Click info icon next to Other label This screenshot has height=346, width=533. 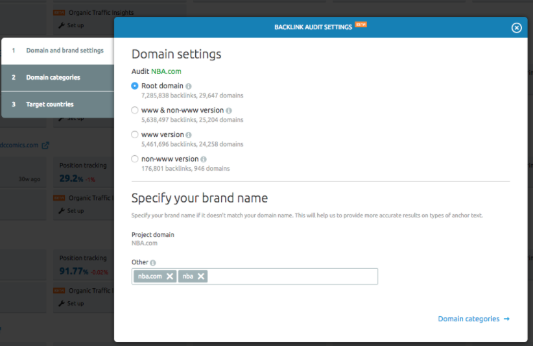point(153,263)
